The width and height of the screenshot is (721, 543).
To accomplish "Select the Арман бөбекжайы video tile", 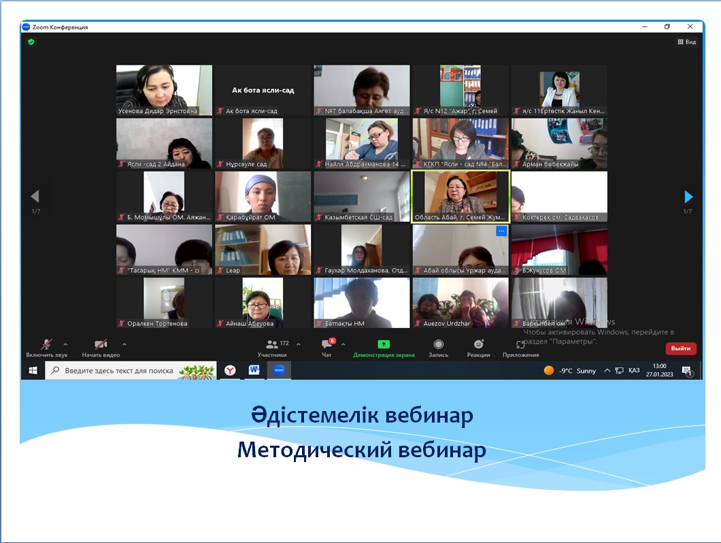I will [x=559, y=144].
